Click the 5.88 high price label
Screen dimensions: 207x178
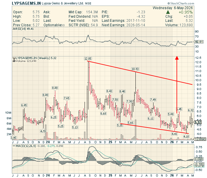[x=171, y=114]
